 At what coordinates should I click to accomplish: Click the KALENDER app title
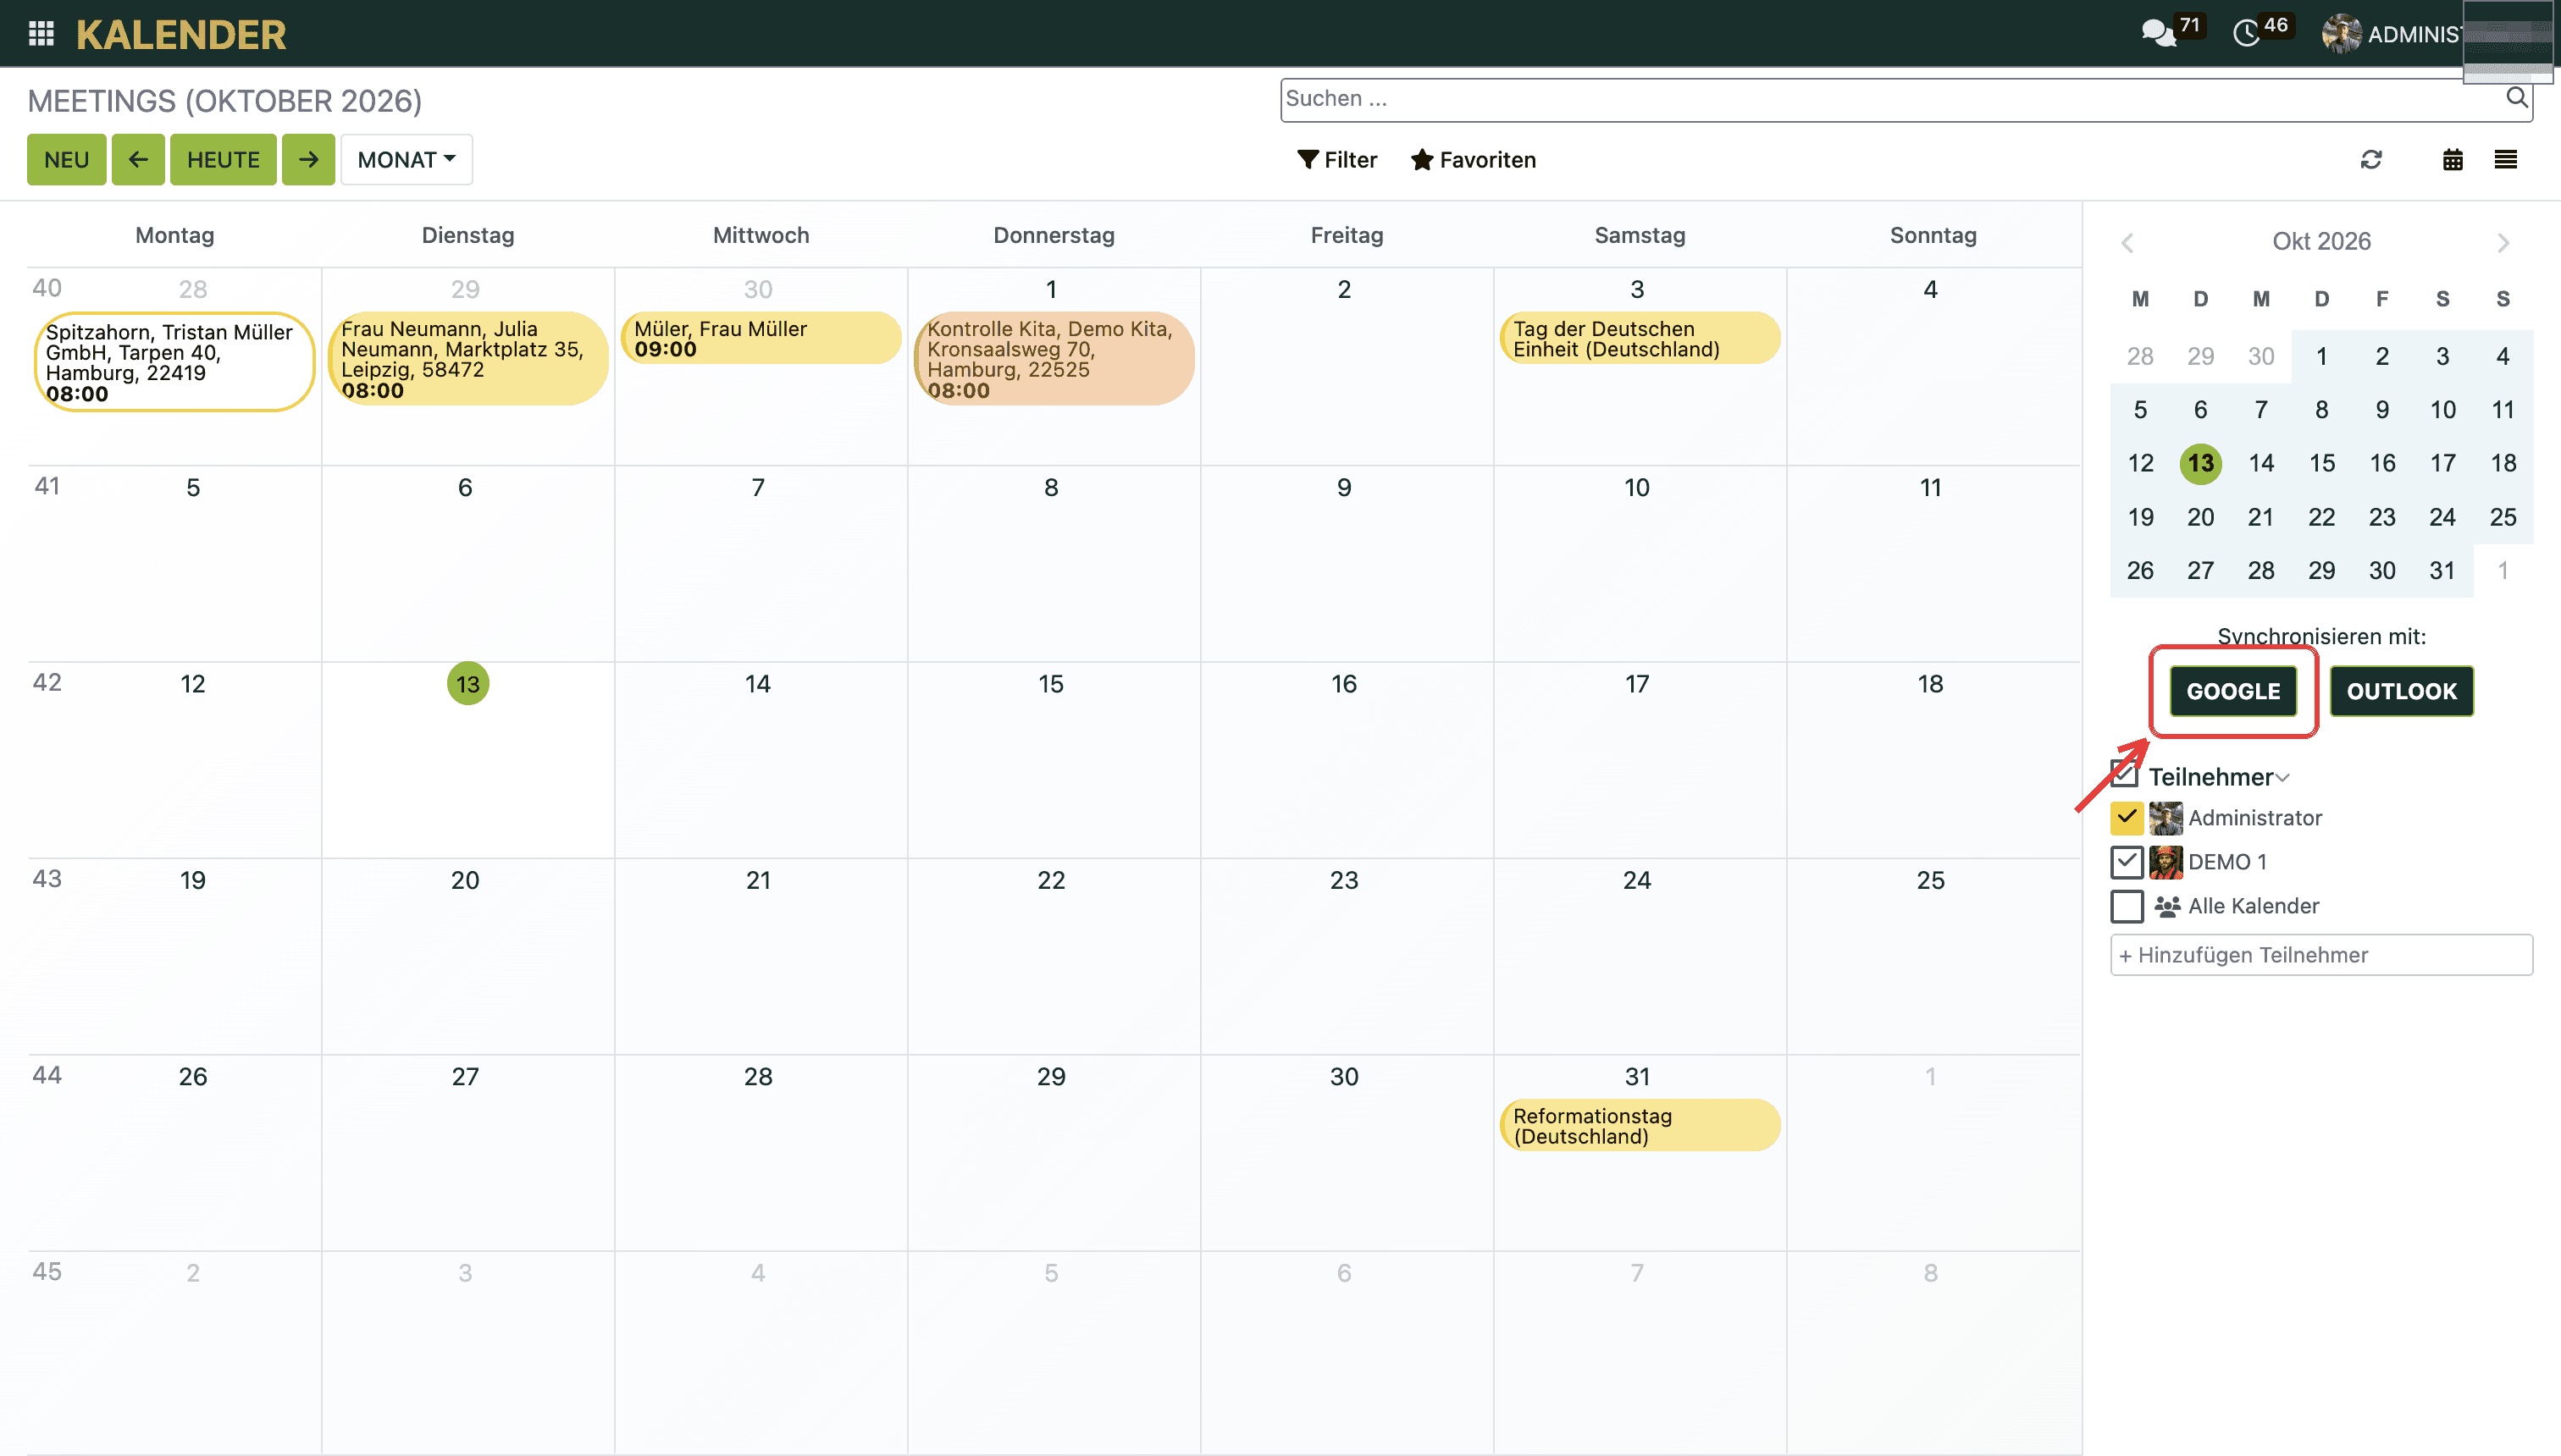[x=181, y=34]
